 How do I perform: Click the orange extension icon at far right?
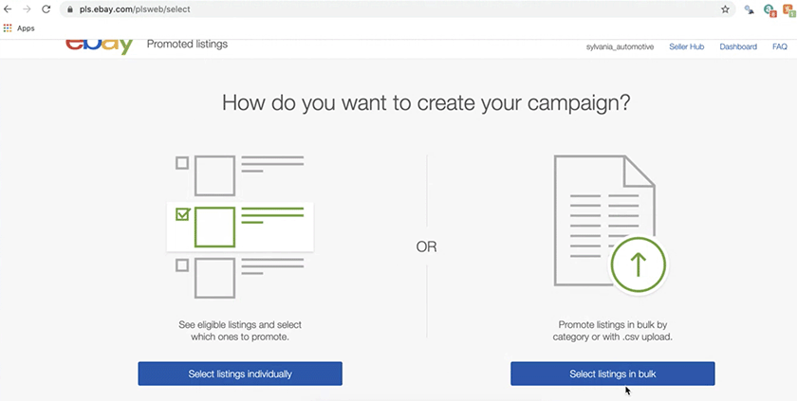[x=788, y=9]
